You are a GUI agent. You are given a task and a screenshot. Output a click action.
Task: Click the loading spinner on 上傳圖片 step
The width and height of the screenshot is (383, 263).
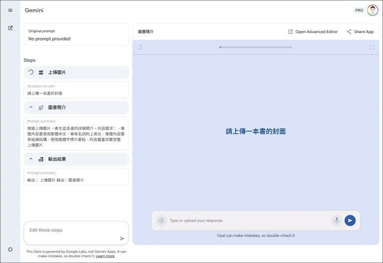(x=31, y=72)
